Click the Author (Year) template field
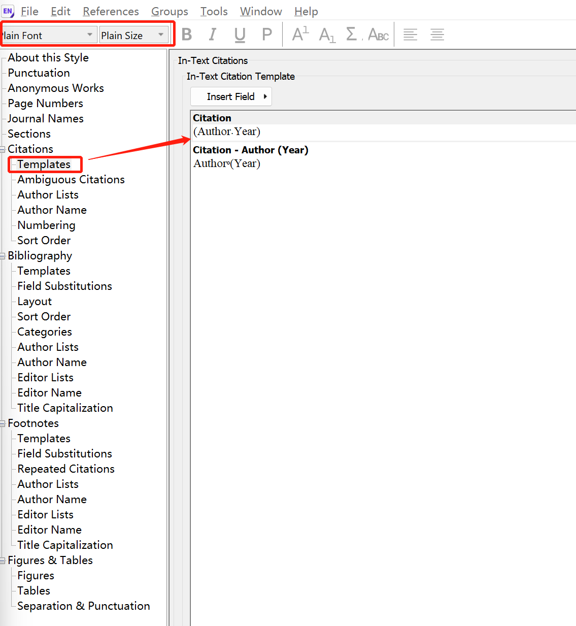Screen dimensions: 576x626 pos(227,163)
